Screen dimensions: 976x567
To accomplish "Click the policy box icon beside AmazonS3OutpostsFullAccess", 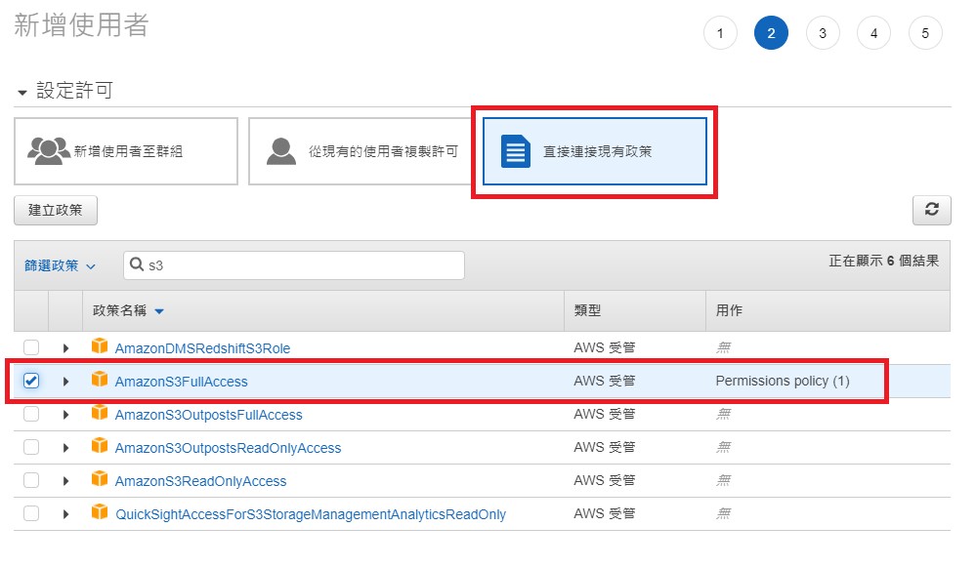I will (x=100, y=412).
